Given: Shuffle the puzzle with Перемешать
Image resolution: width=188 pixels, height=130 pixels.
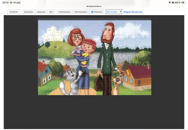Looking at the screenshot, I should click(64, 12).
